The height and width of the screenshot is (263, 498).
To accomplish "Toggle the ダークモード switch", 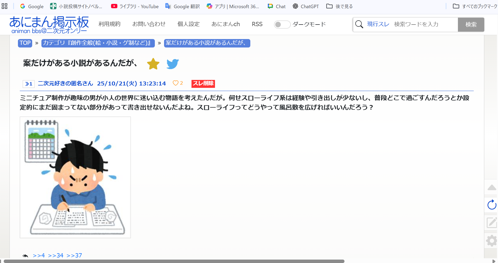I will click(x=282, y=25).
